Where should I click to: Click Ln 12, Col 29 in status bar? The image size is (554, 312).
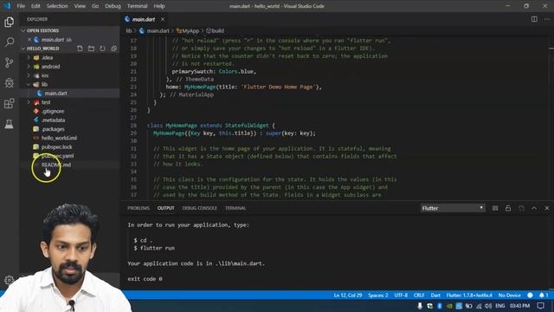point(348,295)
